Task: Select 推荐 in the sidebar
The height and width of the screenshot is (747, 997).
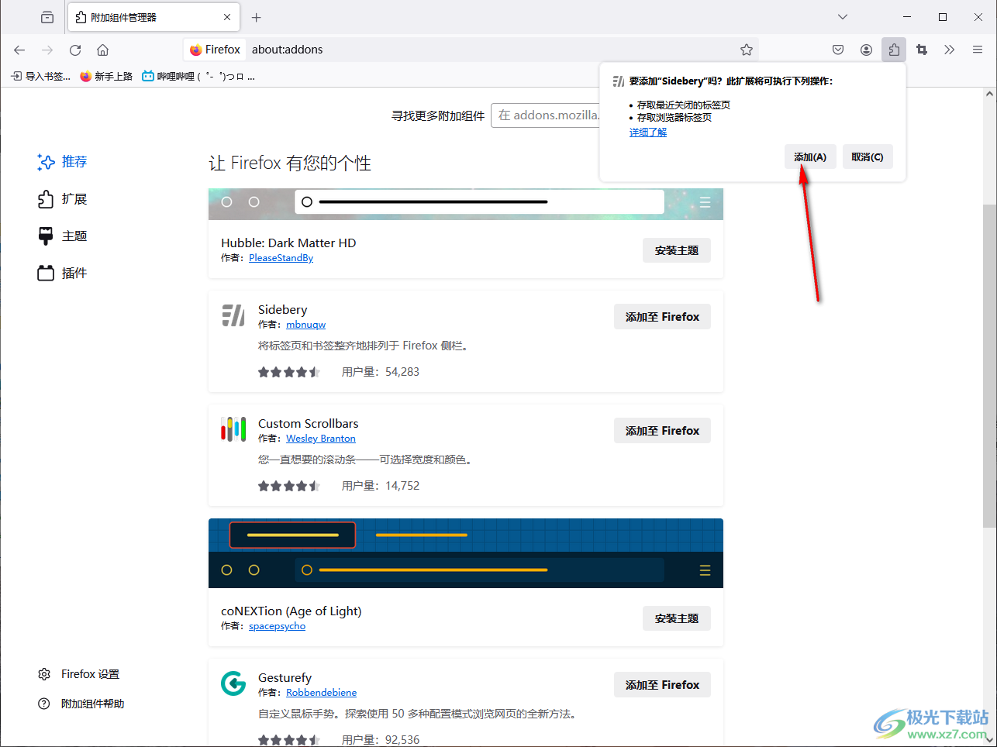Action: click(x=62, y=162)
